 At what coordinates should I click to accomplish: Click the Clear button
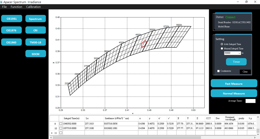tap(245, 72)
